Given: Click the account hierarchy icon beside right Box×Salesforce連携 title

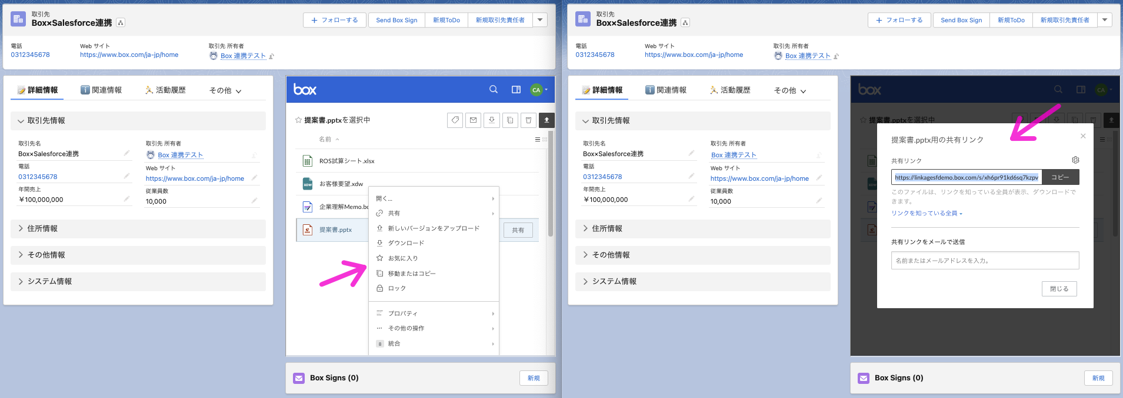Looking at the screenshot, I should 685,23.
